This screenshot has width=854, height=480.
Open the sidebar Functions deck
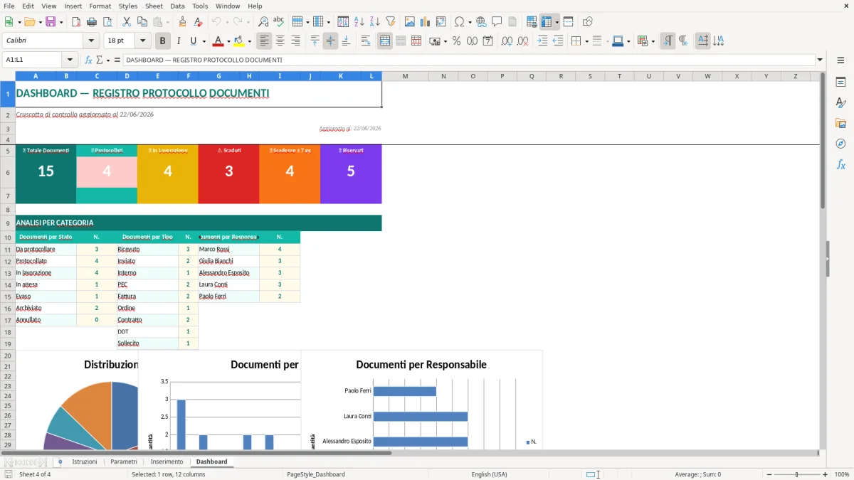840,164
